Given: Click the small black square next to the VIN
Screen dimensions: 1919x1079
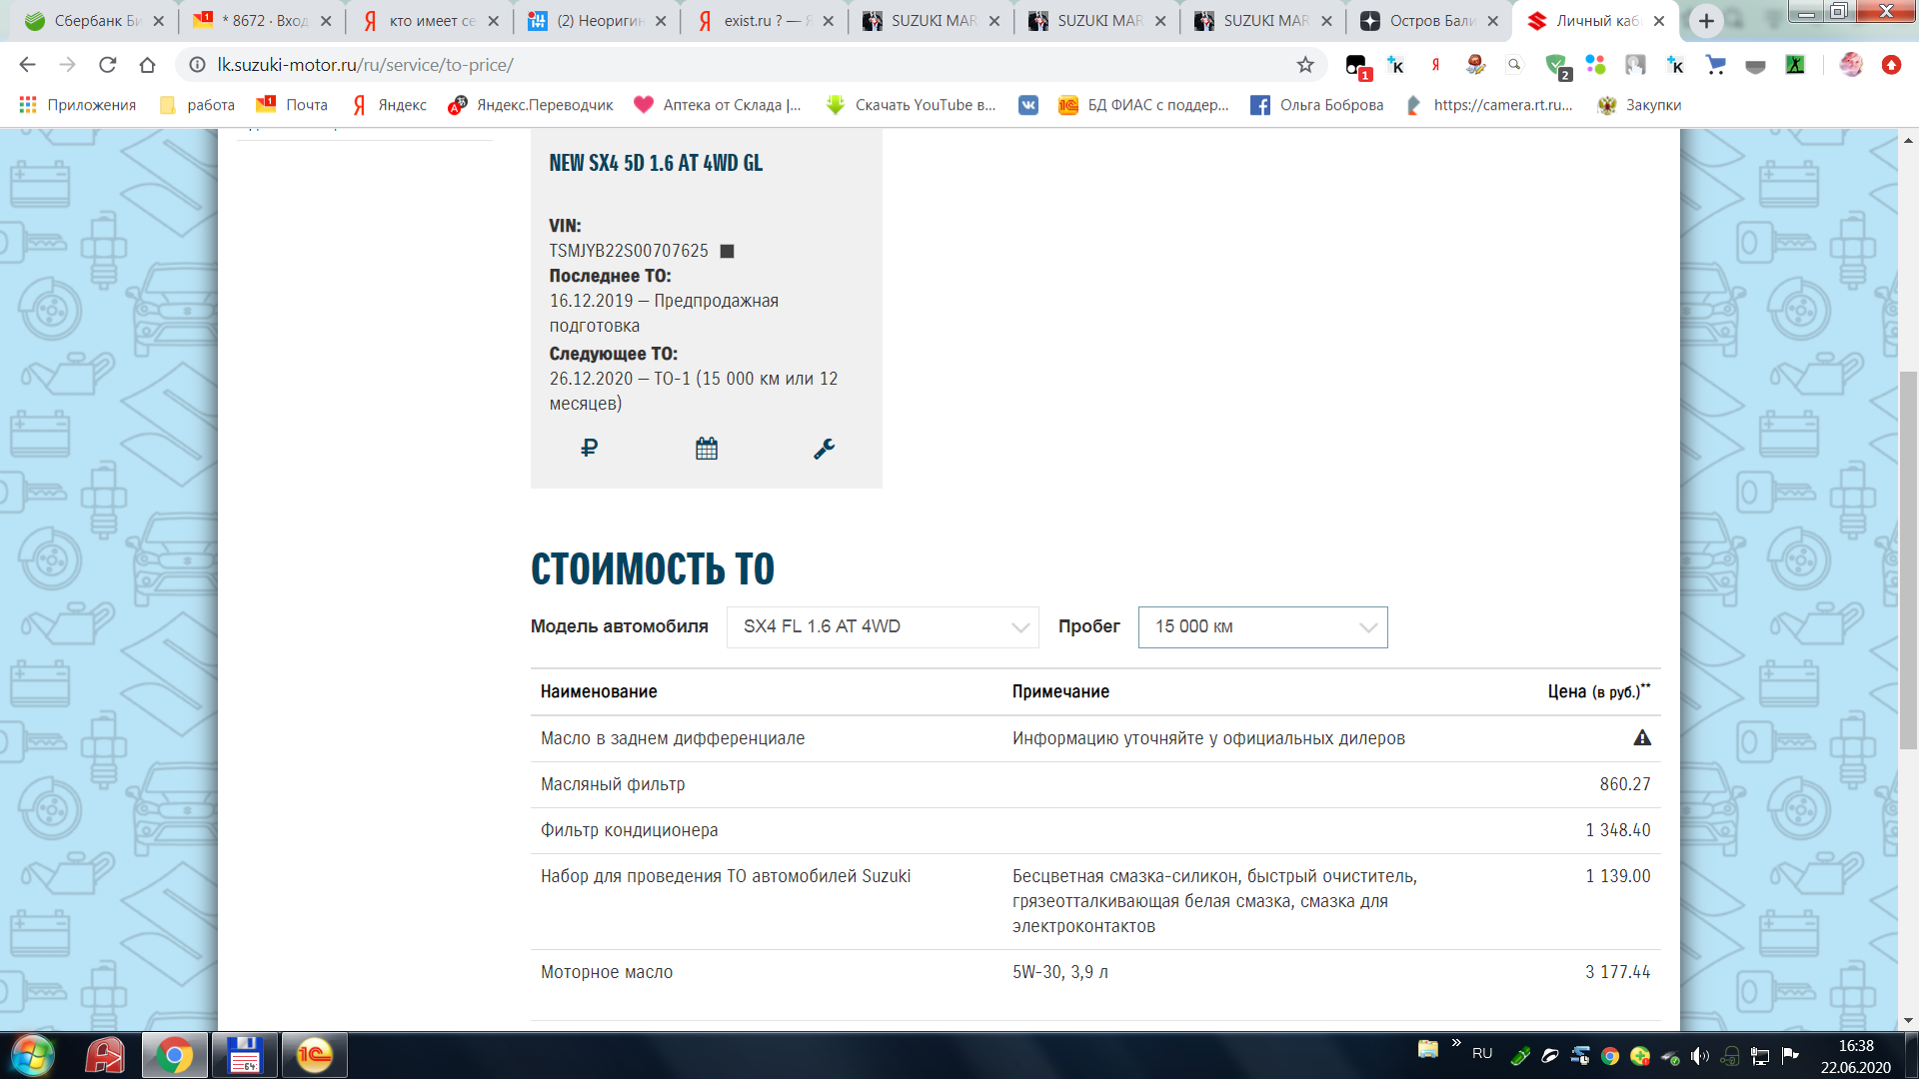Looking at the screenshot, I should (x=728, y=252).
